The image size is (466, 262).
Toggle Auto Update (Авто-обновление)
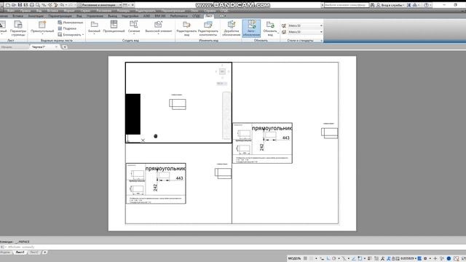pos(251,28)
